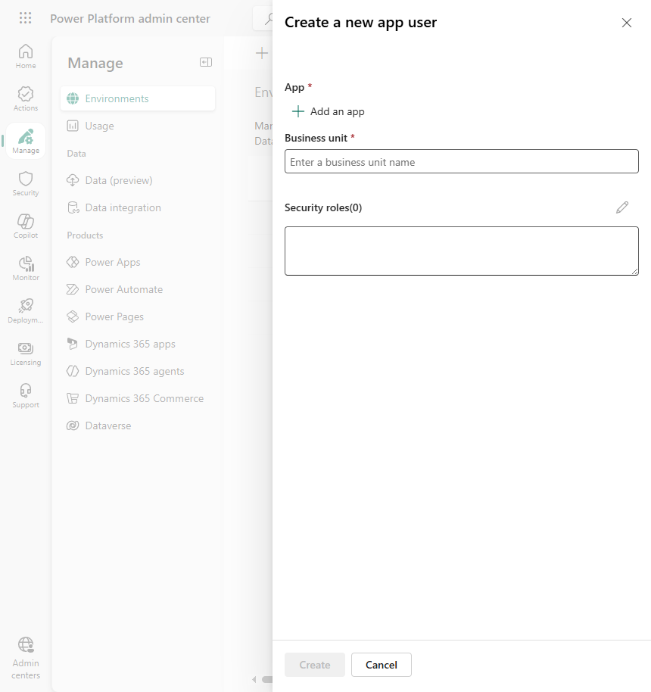Screen dimensions: 651x692
Task: Go to Home in left rail
Action: (26, 57)
